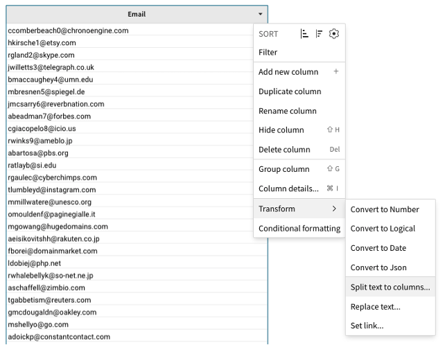Viewport: 445px width, 345px height.
Task: Select Rename column option
Action: [287, 111]
